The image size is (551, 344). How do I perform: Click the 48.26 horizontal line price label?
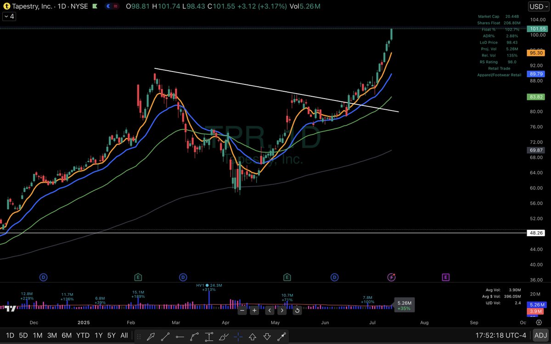point(537,233)
